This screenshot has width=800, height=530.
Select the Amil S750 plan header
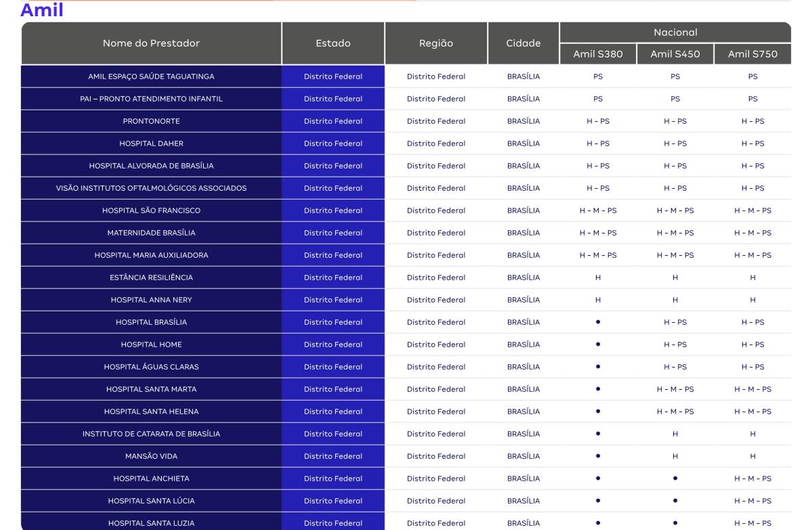point(753,54)
